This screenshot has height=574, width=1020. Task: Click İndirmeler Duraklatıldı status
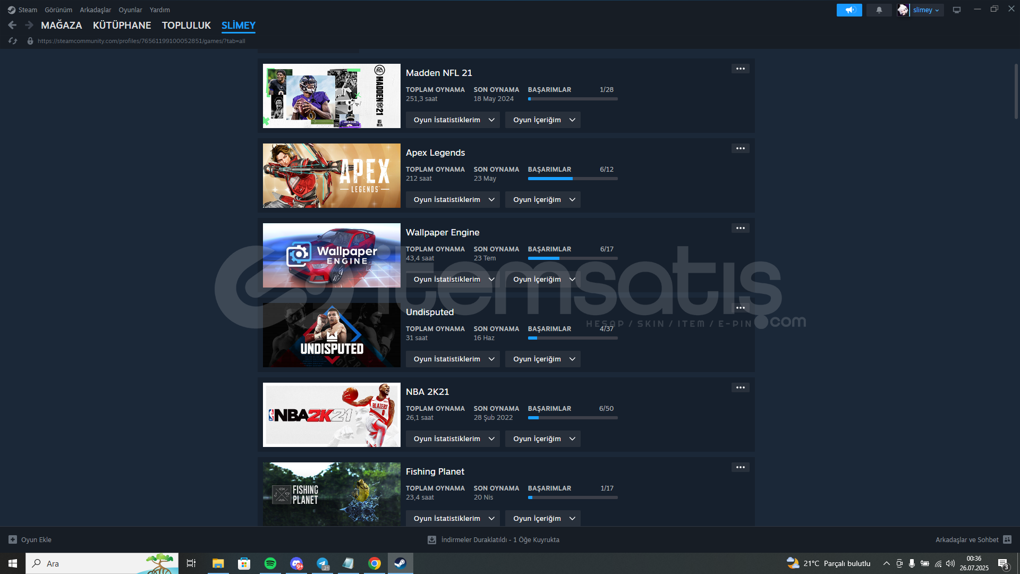point(500,539)
